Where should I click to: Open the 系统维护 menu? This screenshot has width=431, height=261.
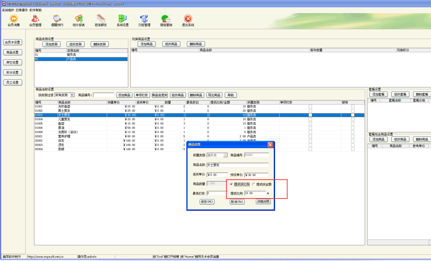pyautogui.click(x=8, y=10)
